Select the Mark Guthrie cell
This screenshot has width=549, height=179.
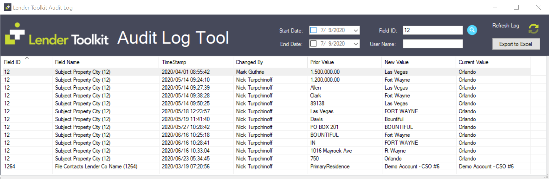tap(250, 72)
